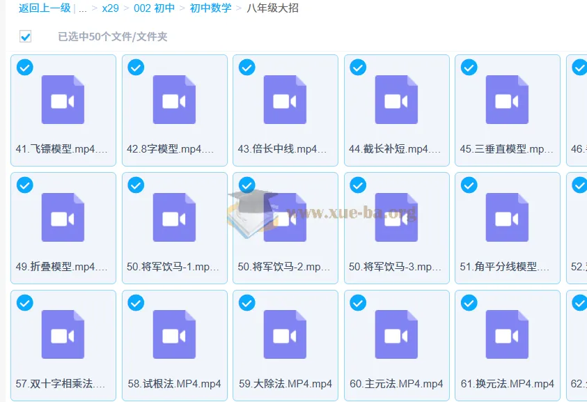Open 初中数学 folder in breadcrumb
The image size is (587, 402).
tap(210, 9)
